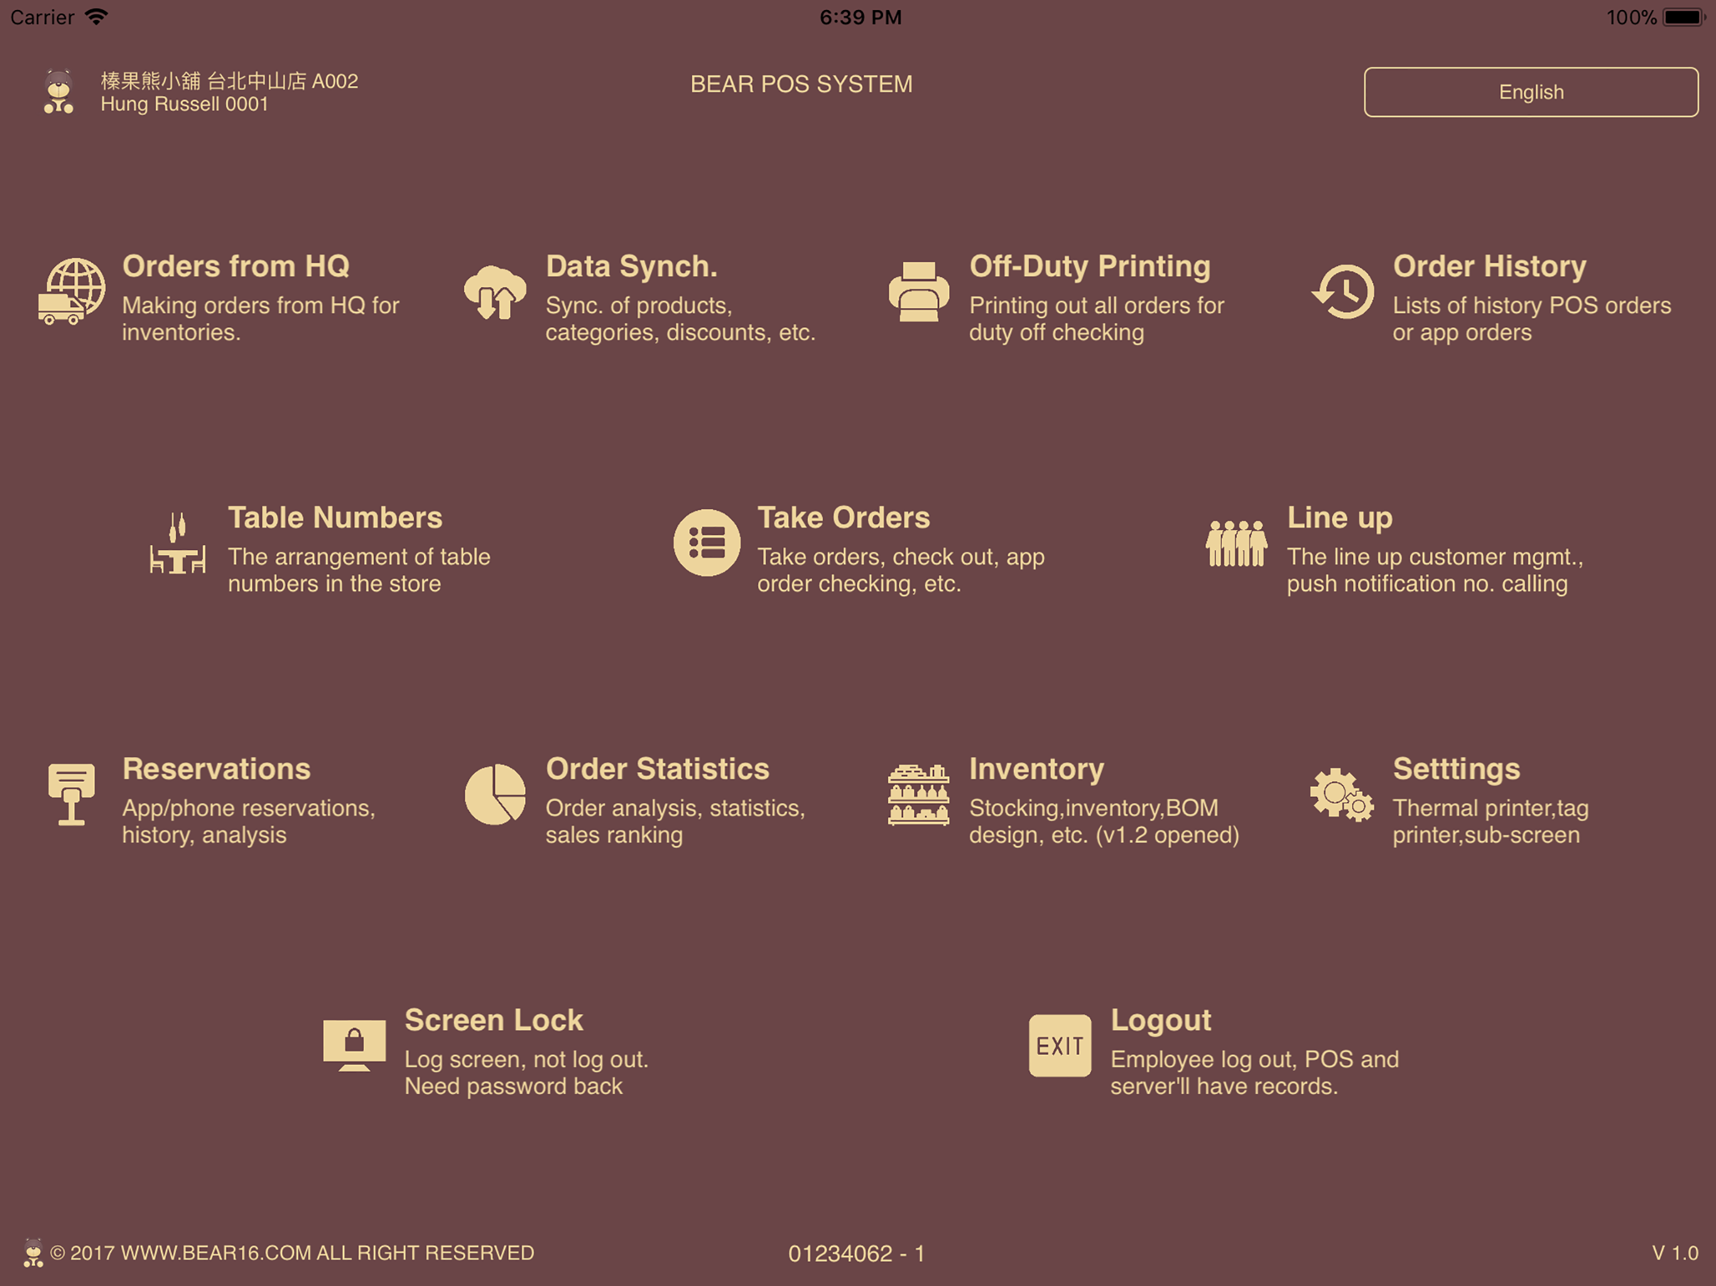Viewport: 1716px width, 1286px height.
Task: Click employee name Hung Russell 0001
Action: tap(185, 104)
